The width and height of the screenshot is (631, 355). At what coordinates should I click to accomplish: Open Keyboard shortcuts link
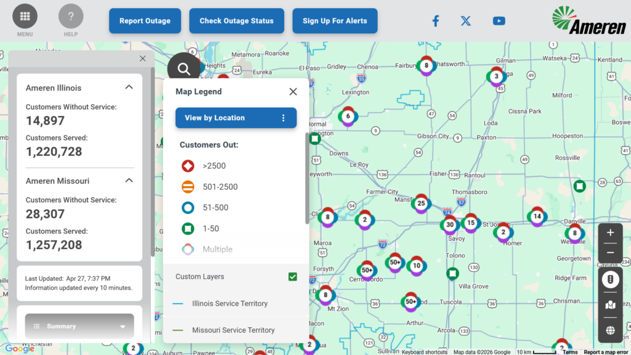coord(424,352)
